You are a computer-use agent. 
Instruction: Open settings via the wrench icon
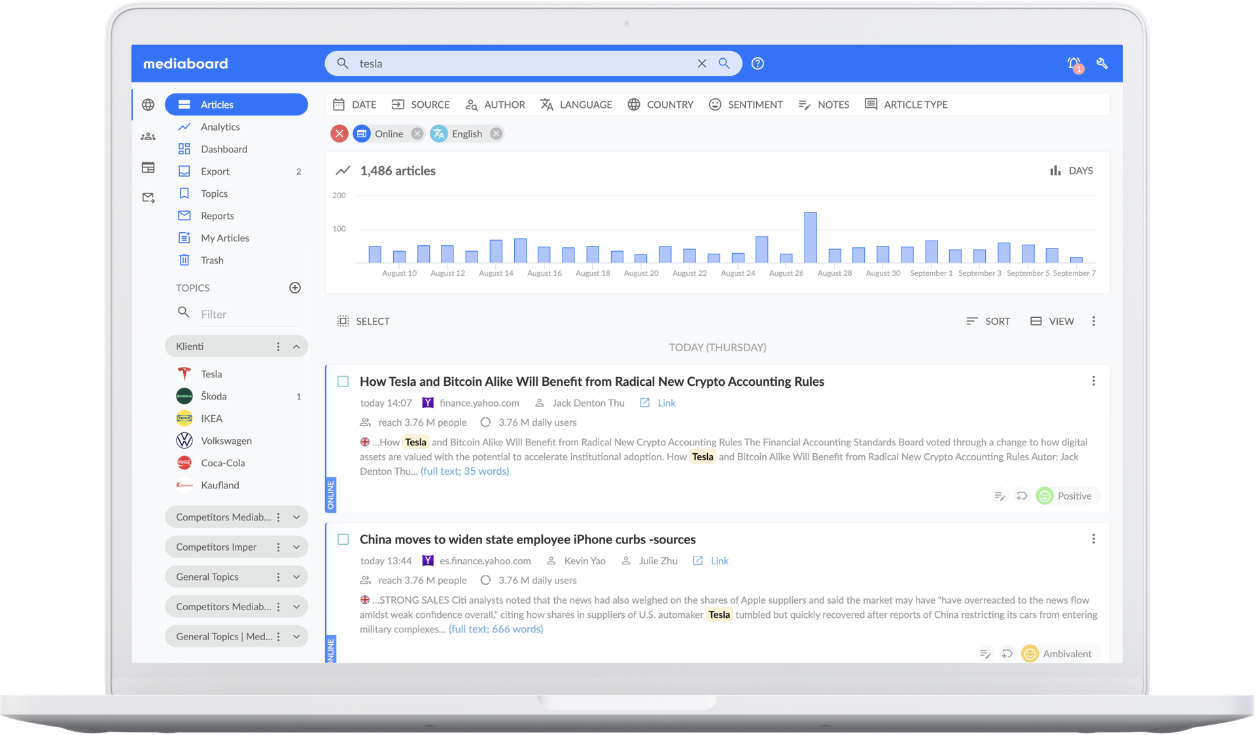coord(1103,63)
